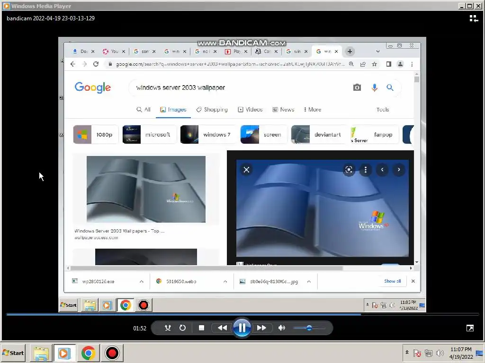Screen dimensions: 485x363
Task: Open the preview's three-dot options
Action: pyautogui.click(x=366, y=170)
